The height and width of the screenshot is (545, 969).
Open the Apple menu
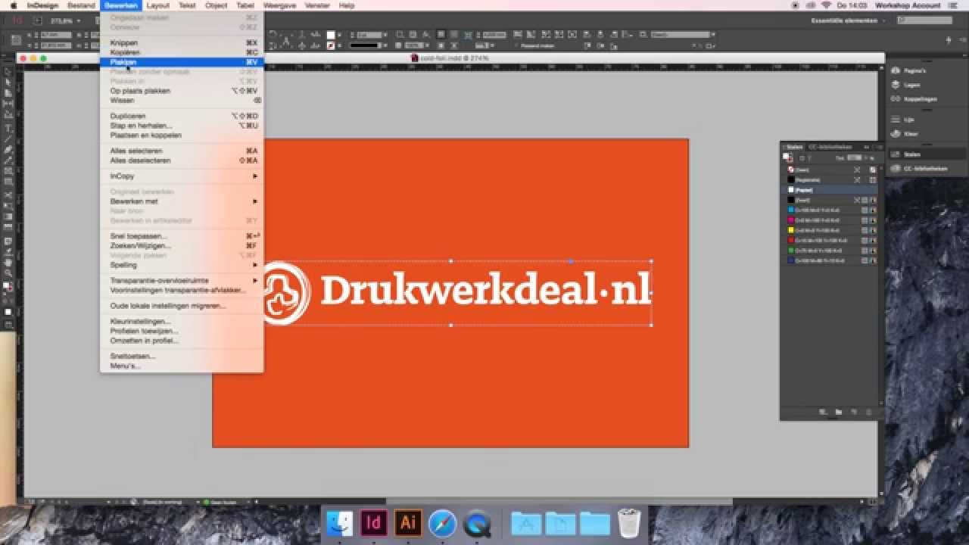pos(13,5)
